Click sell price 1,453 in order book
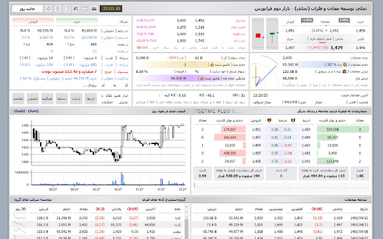This screenshot has height=239, width=383. tap(257, 137)
